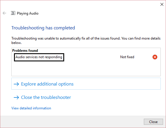The width and height of the screenshot is (166, 128).
Task: Click the word 'below.' in the description
Action: pos(17,43)
